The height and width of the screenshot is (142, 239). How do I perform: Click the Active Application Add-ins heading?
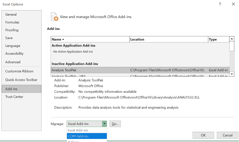tap(73, 46)
